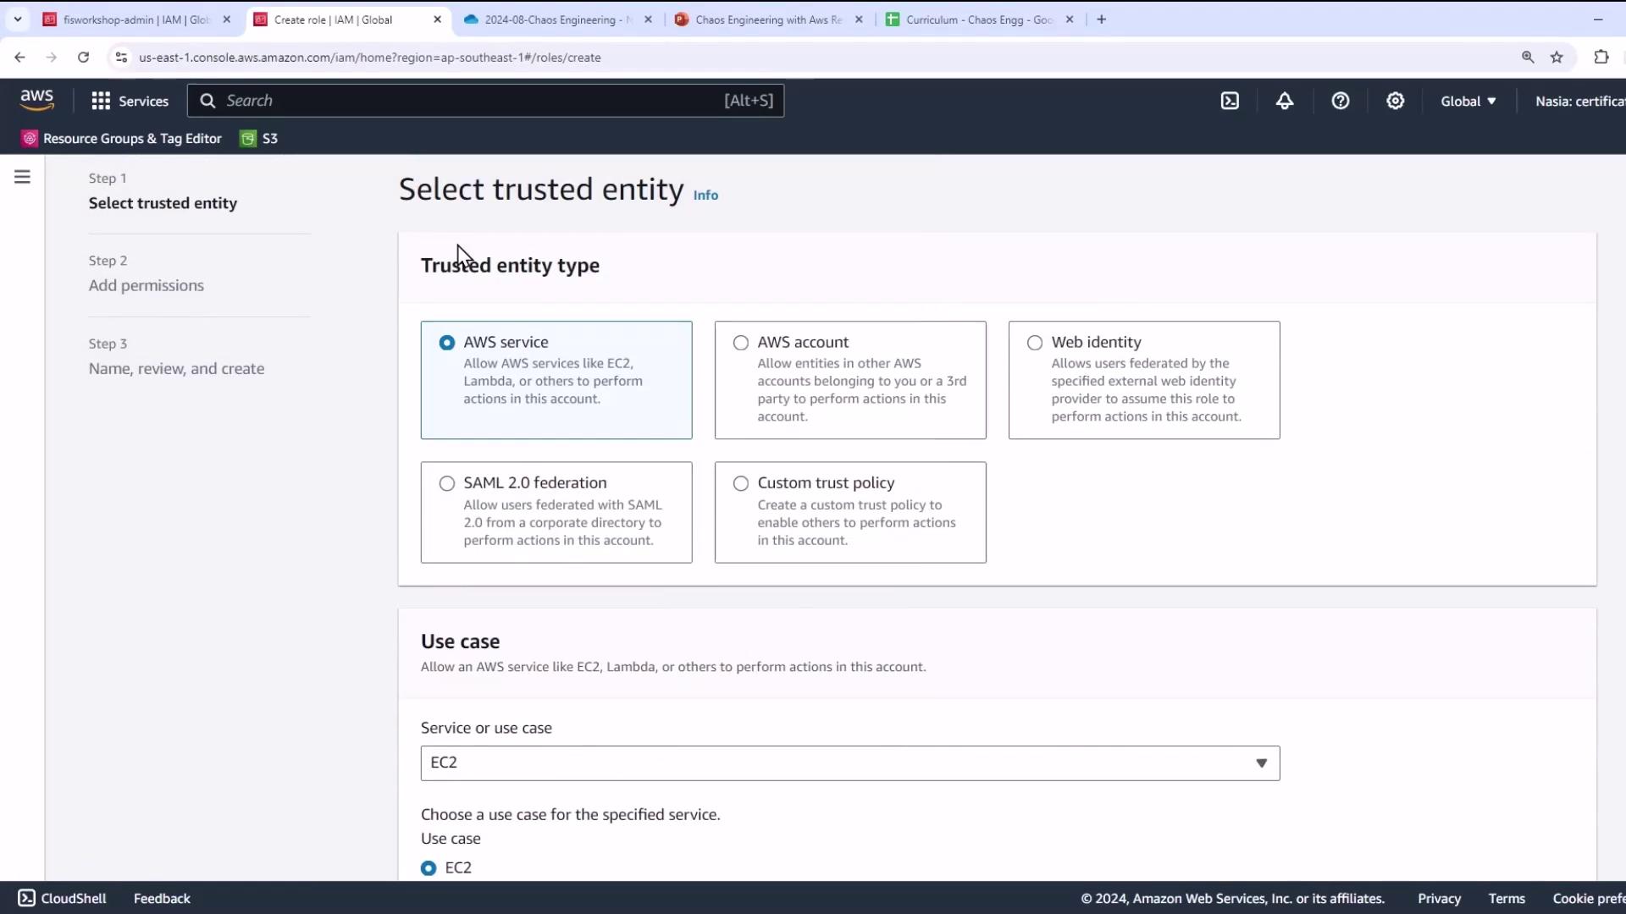Click the AWS logo home icon
This screenshot has height=914, width=1626.
pos(36,100)
